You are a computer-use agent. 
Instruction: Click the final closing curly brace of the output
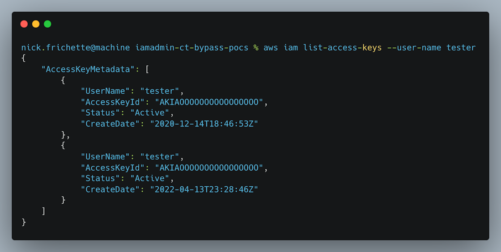click(x=24, y=222)
